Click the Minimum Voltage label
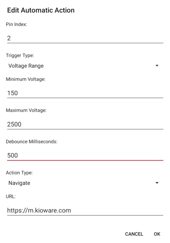Image resolution: width=170 pixels, height=243 pixels. click(x=26, y=79)
